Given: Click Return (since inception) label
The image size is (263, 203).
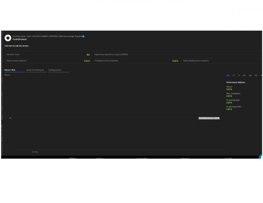Looking at the screenshot, I should [16, 61].
